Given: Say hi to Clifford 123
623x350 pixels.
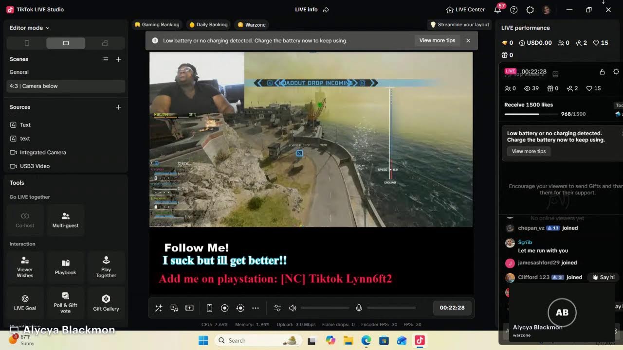Looking at the screenshot, I should point(603,277).
